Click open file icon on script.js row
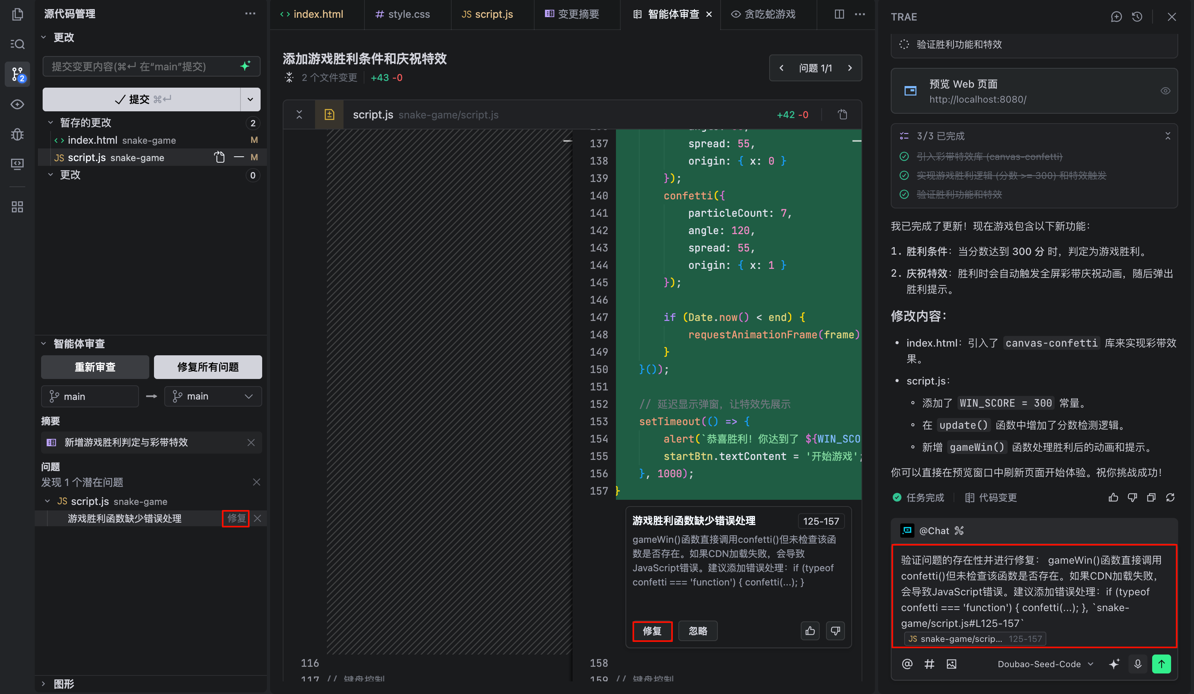This screenshot has height=694, width=1194. click(x=219, y=157)
